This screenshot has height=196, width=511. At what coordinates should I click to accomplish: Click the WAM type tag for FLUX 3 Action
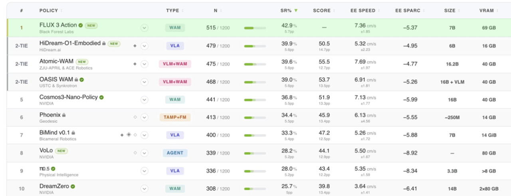(x=175, y=28)
